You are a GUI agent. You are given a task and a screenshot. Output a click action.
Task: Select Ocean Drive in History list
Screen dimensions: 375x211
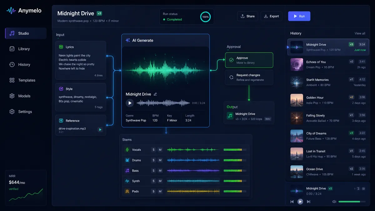(328, 172)
